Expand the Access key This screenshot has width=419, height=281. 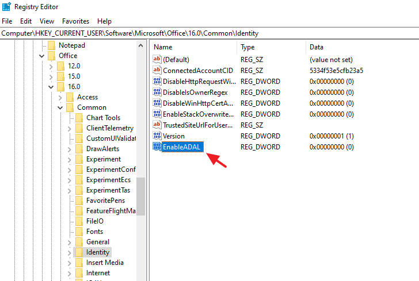pyautogui.click(x=60, y=98)
